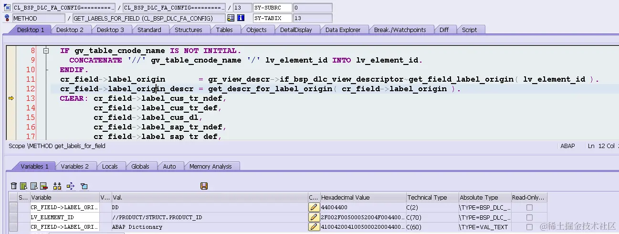Open the Script tab
Screen dimensions: 619x234
[469, 30]
